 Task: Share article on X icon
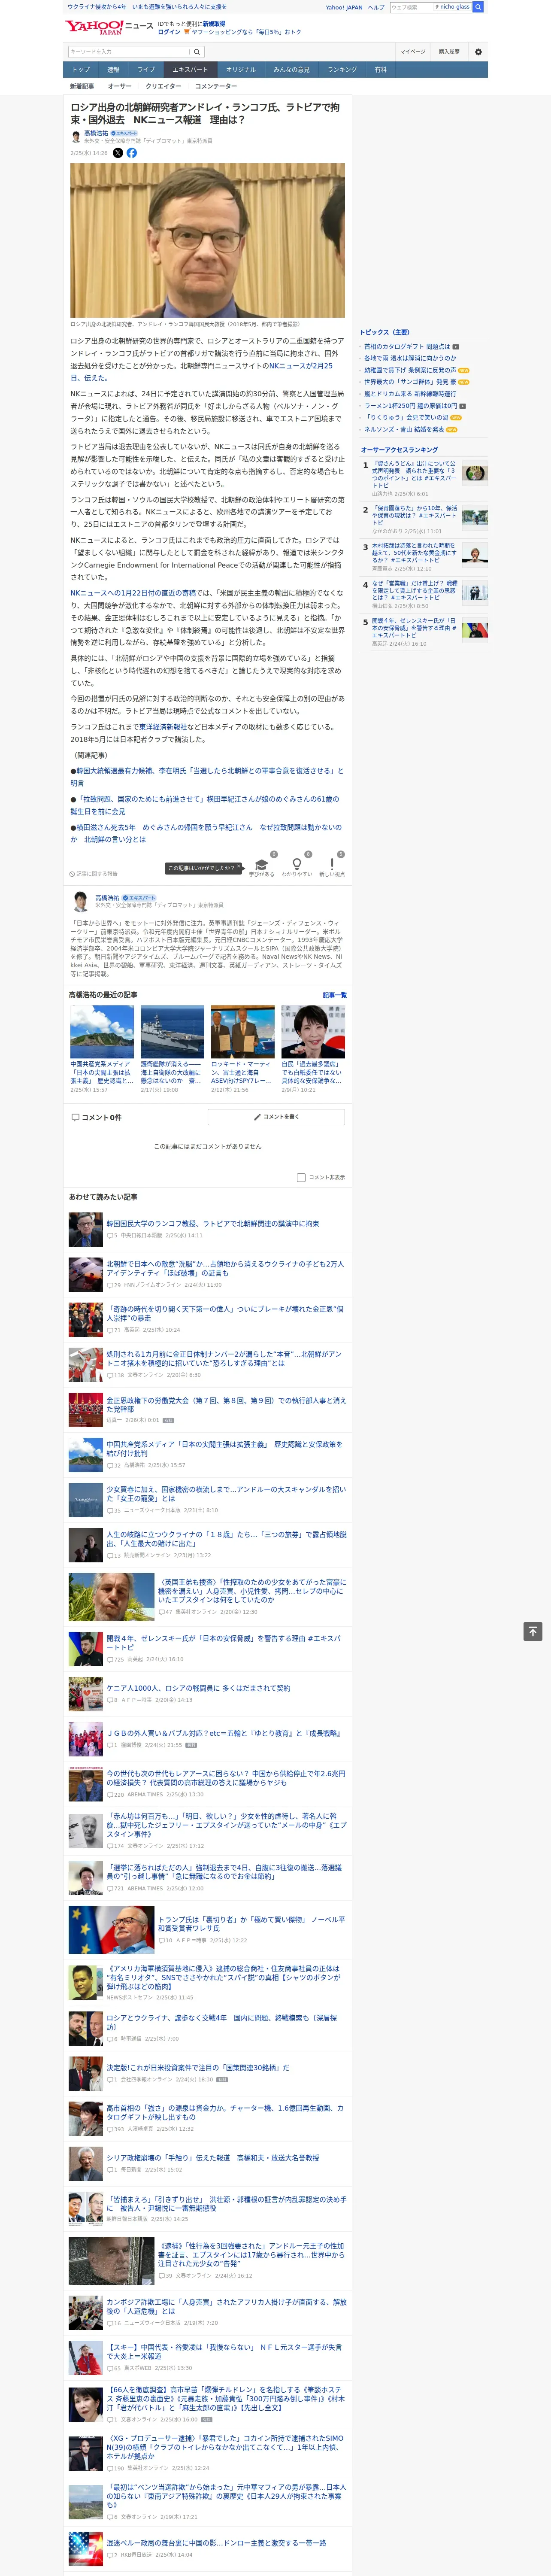[117, 153]
